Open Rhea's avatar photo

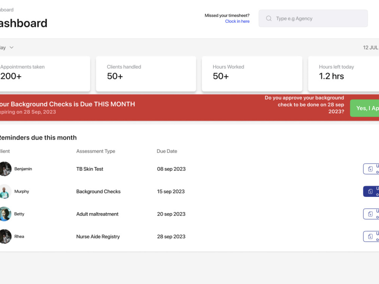pyautogui.click(x=5, y=236)
